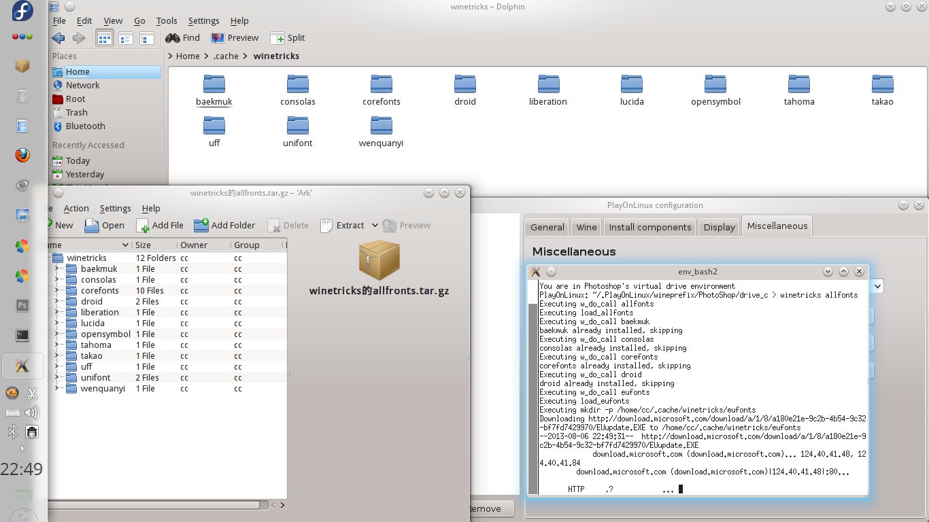Viewport: 929px width, 522px height.
Task: Expand the tahoma folder in Ark tree
Action: point(57,345)
